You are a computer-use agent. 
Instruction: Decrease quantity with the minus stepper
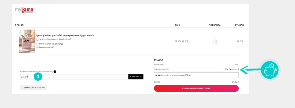(x=217, y=42)
